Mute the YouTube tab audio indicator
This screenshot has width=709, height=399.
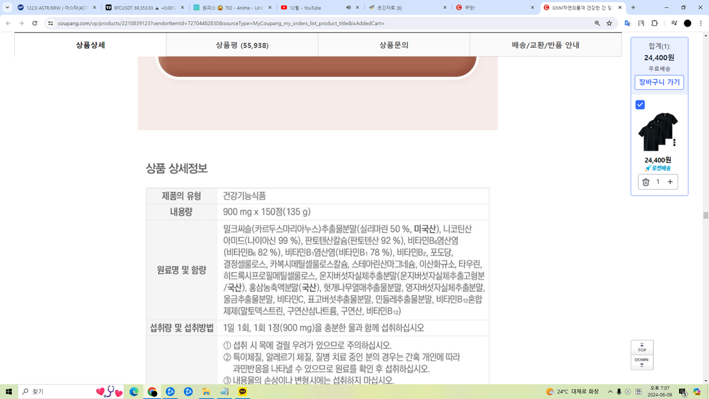(x=348, y=8)
